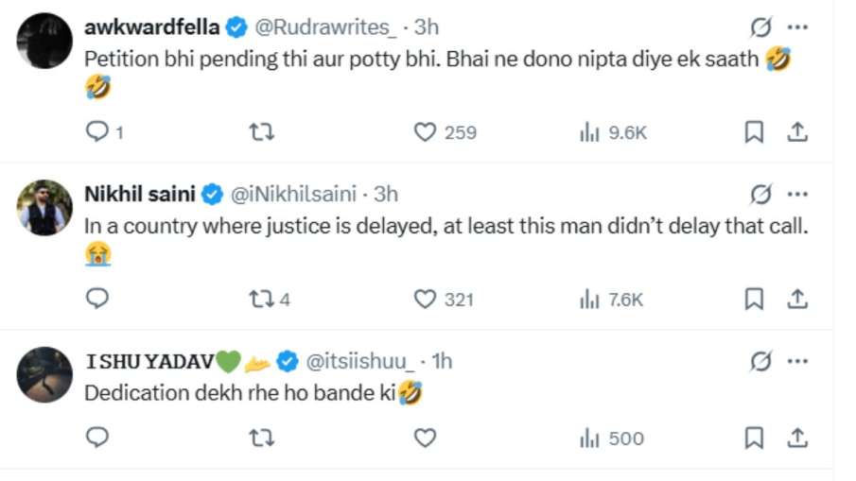Image resolution: width=856 pixels, height=481 pixels.
Task: Open Grok explain icon on awkwardfella's tweet
Action: [x=760, y=26]
